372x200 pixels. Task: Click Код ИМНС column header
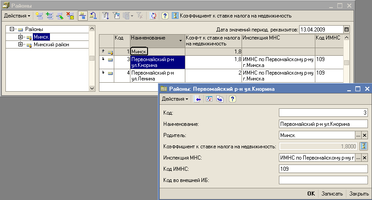pyautogui.click(x=329, y=41)
